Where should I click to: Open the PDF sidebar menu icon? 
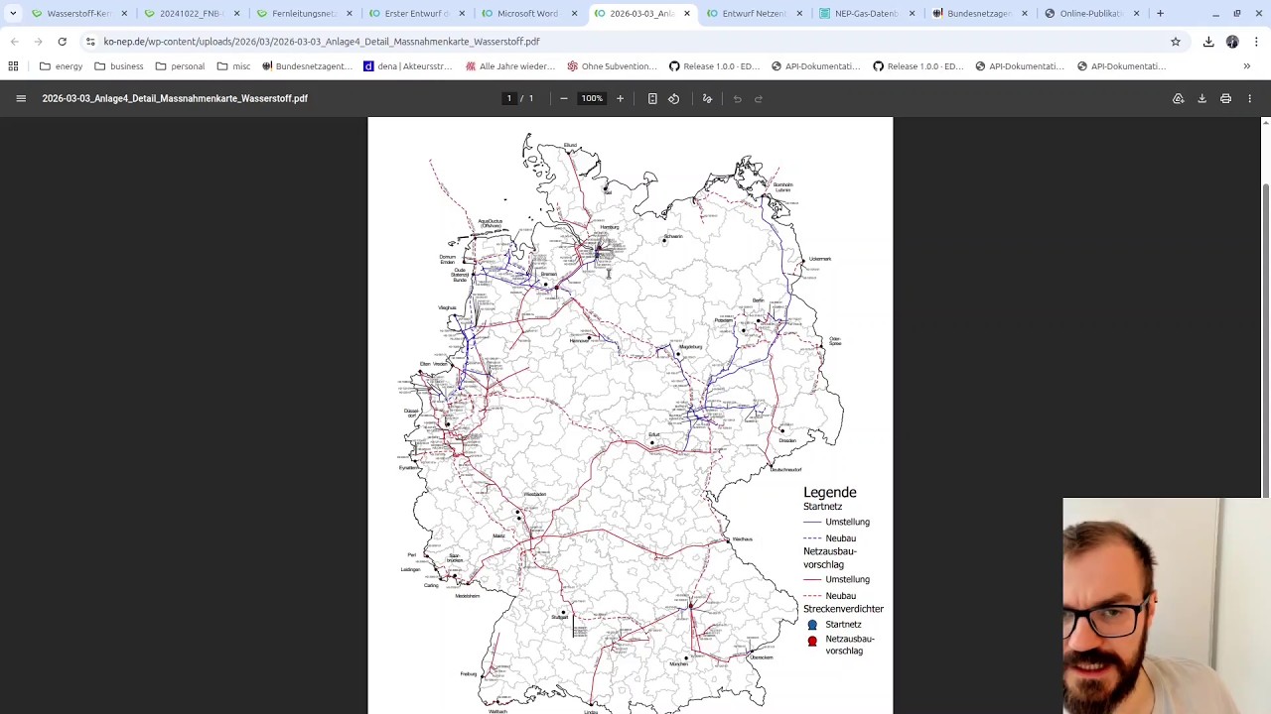click(21, 98)
